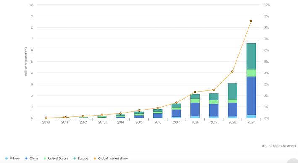Click the 2010 market share data point

(46, 118)
